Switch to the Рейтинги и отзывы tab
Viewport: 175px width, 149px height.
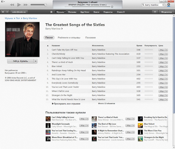[69, 38]
